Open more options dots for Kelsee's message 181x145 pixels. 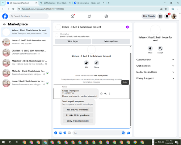click(x=109, y=94)
